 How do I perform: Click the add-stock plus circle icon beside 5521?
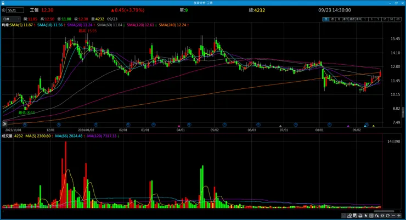point(4,10)
